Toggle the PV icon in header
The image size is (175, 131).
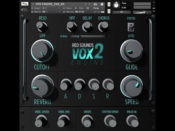click(x=154, y=11)
